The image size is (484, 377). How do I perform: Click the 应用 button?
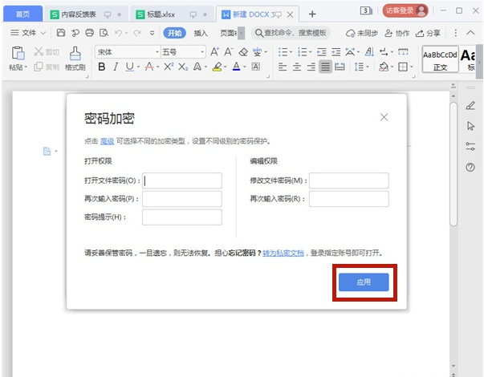(x=364, y=282)
